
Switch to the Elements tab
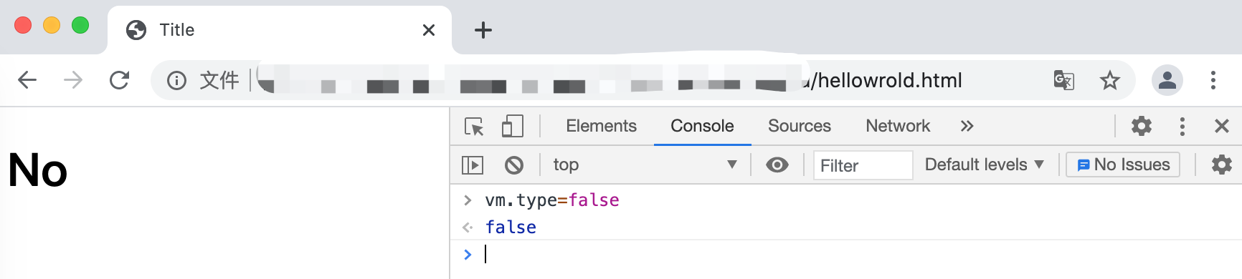[601, 126]
